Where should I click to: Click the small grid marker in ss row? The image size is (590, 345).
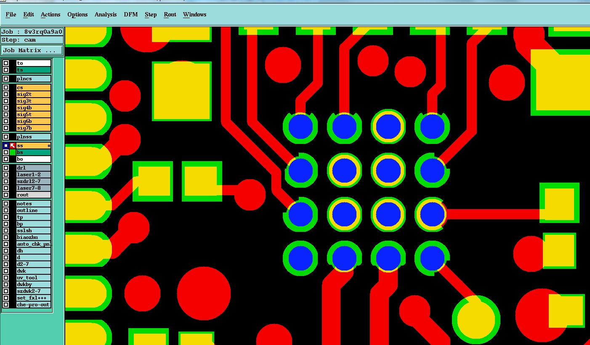click(49, 146)
